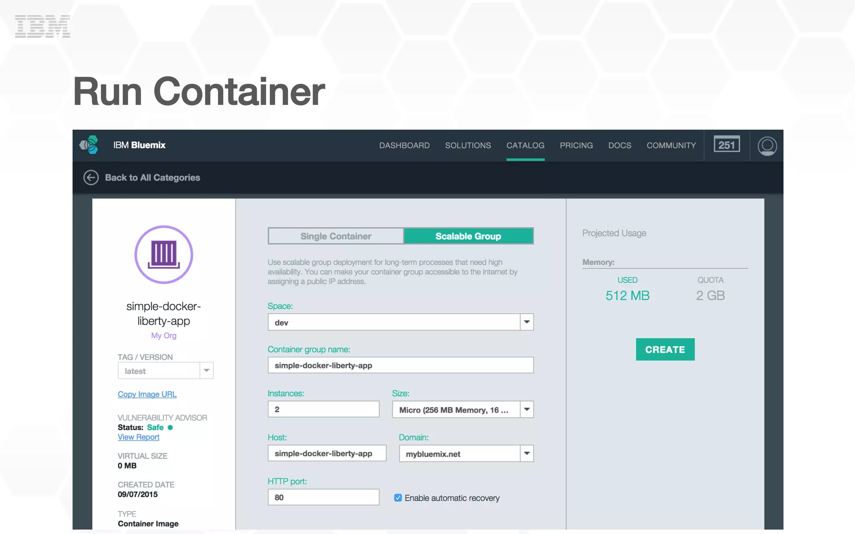Click the Memory: label
Image resolution: width=855 pixels, height=534 pixels.
pos(598,262)
